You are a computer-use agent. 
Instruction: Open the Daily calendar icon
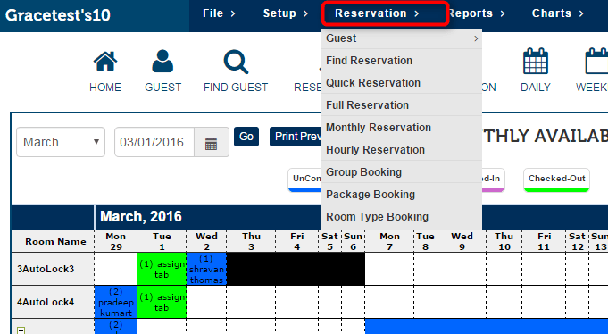tap(535, 62)
